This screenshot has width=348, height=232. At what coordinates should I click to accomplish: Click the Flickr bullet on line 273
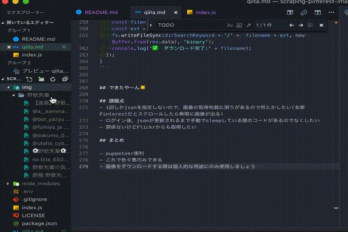(148, 127)
